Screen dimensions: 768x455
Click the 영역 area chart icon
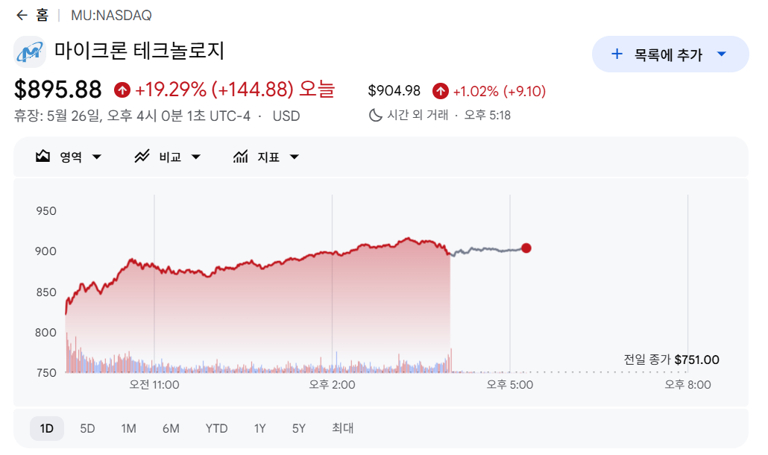pos(43,156)
